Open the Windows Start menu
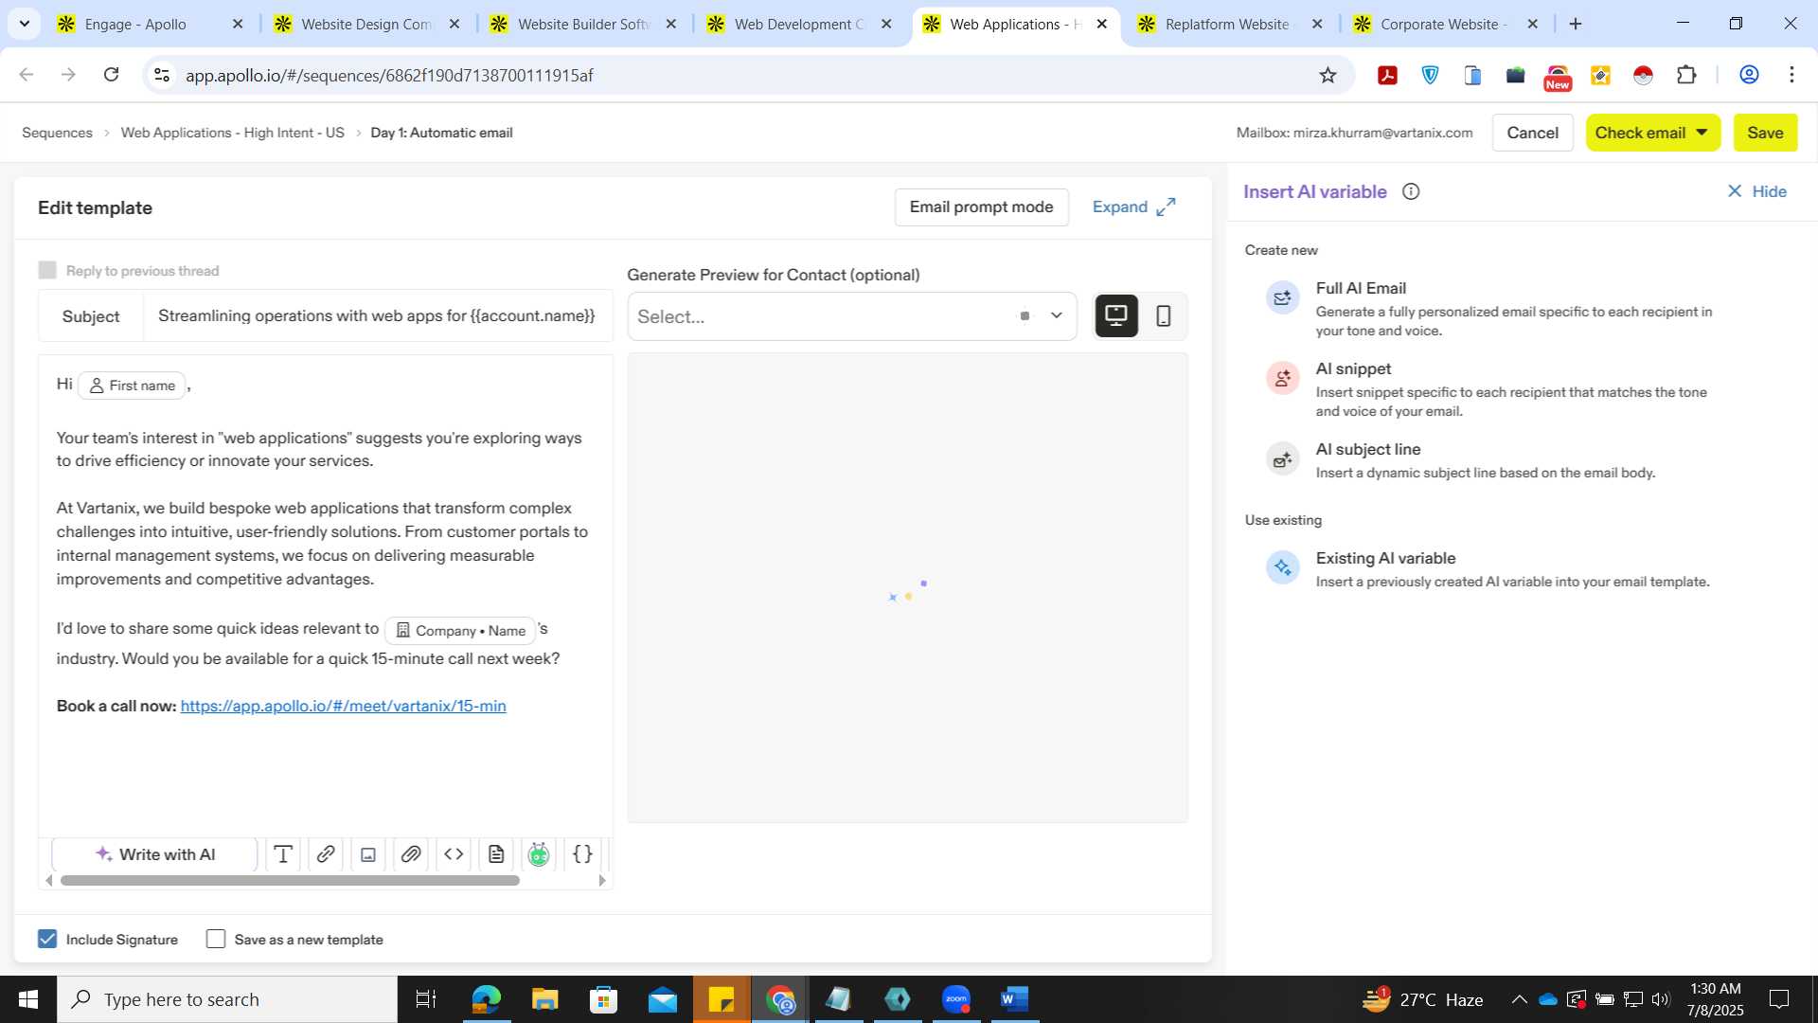Screen dimensions: 1818x1023 [28, 999]
